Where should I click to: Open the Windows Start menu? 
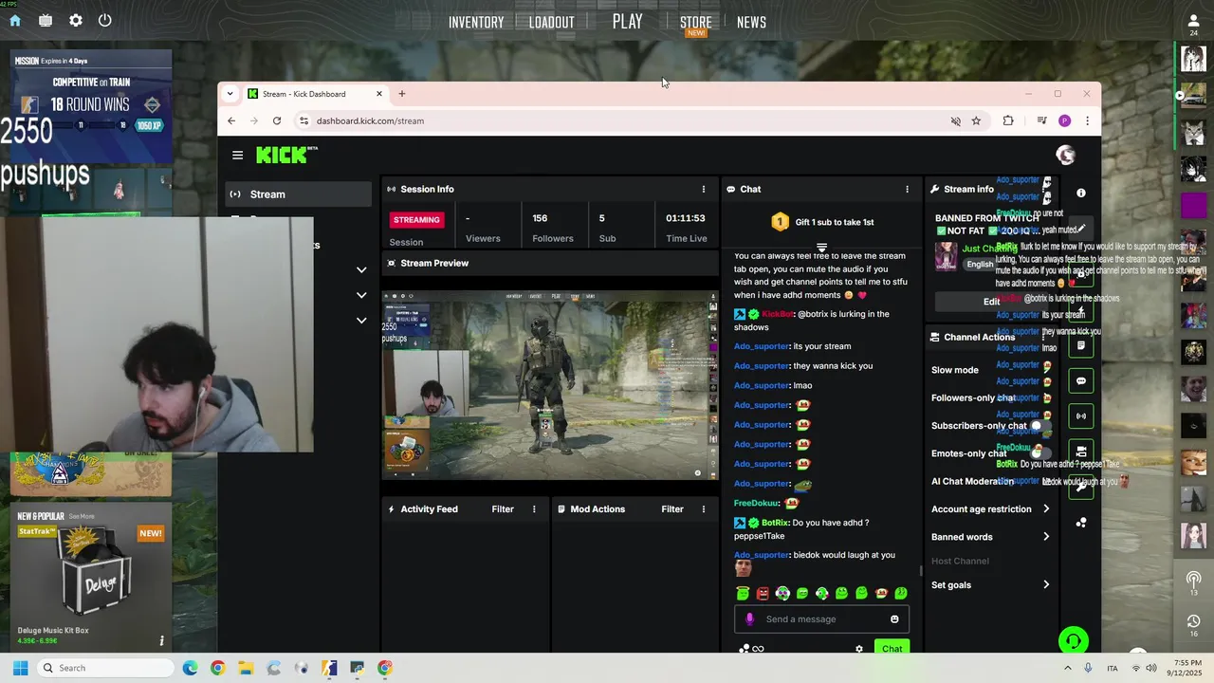(x=20, y=668)
